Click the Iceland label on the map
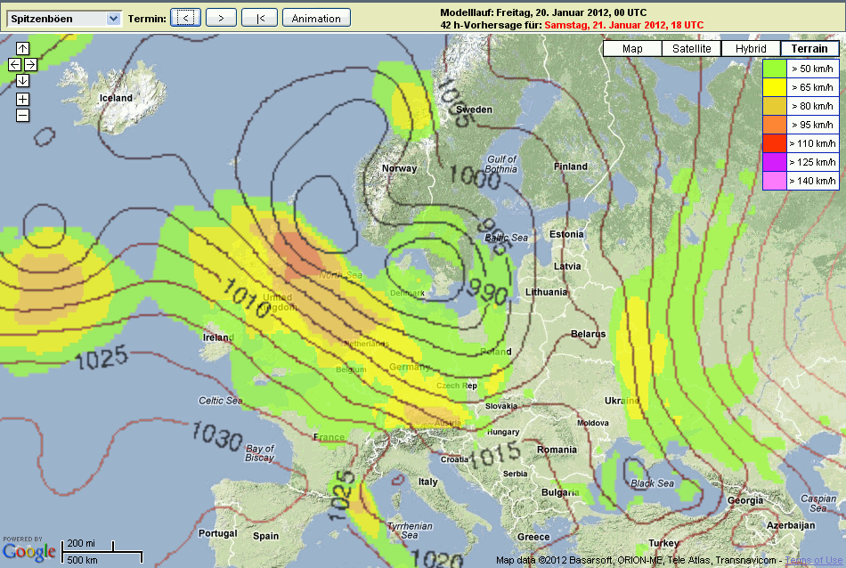 (x=116, y=98)
